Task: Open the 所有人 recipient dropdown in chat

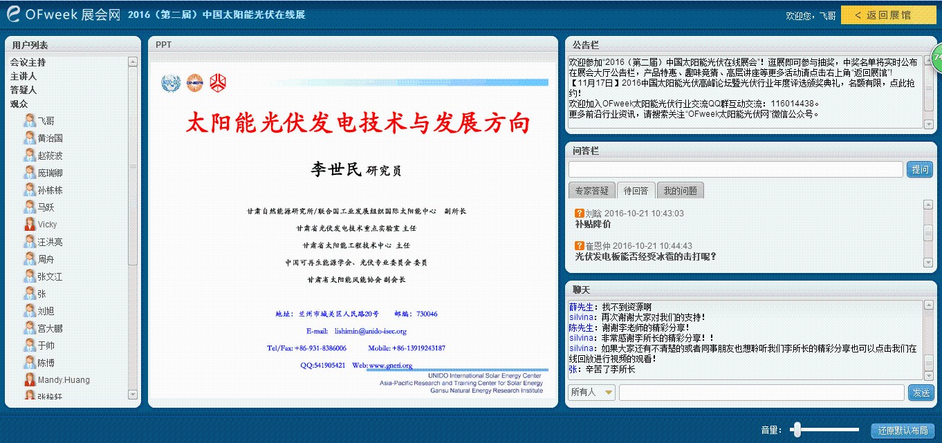Action: coord(591,392)
